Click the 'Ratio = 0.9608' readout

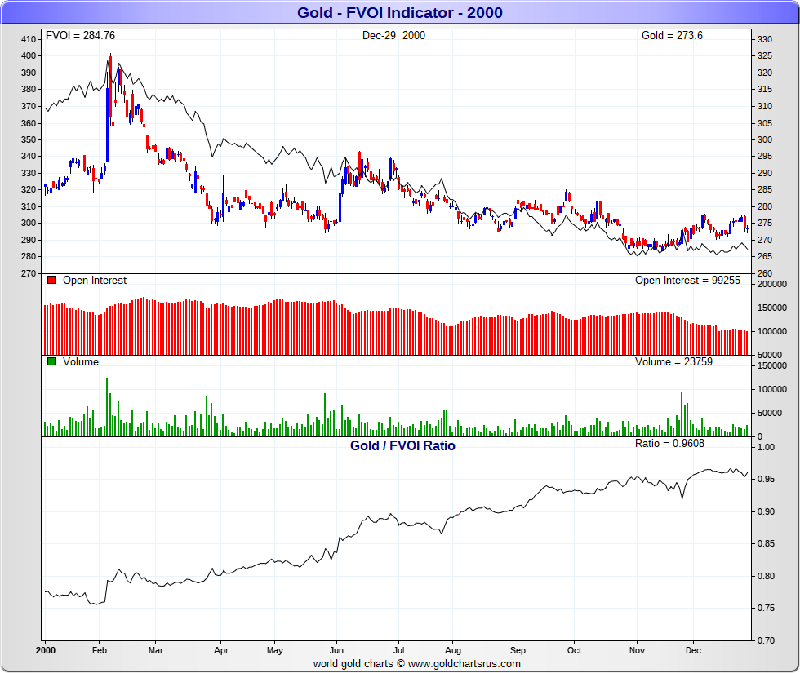pyautogui.click(x=669, y=443)
